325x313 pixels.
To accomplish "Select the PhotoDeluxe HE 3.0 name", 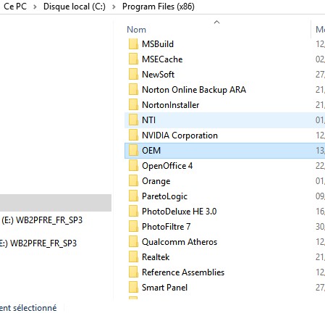I will tap(180, 212).
